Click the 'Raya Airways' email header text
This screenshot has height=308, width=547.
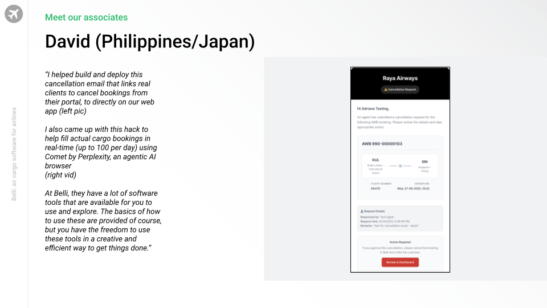pos(400,78)
